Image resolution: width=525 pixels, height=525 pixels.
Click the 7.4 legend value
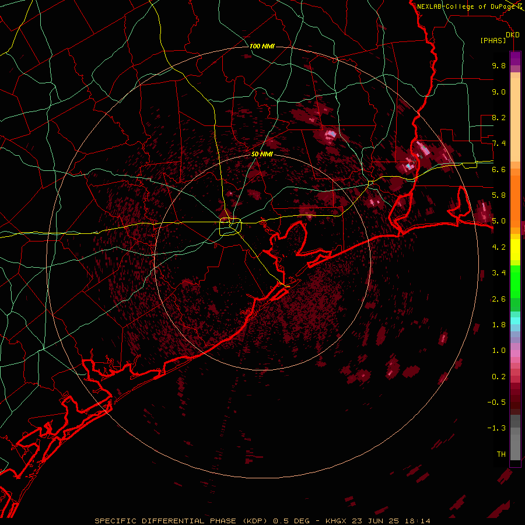499,143
